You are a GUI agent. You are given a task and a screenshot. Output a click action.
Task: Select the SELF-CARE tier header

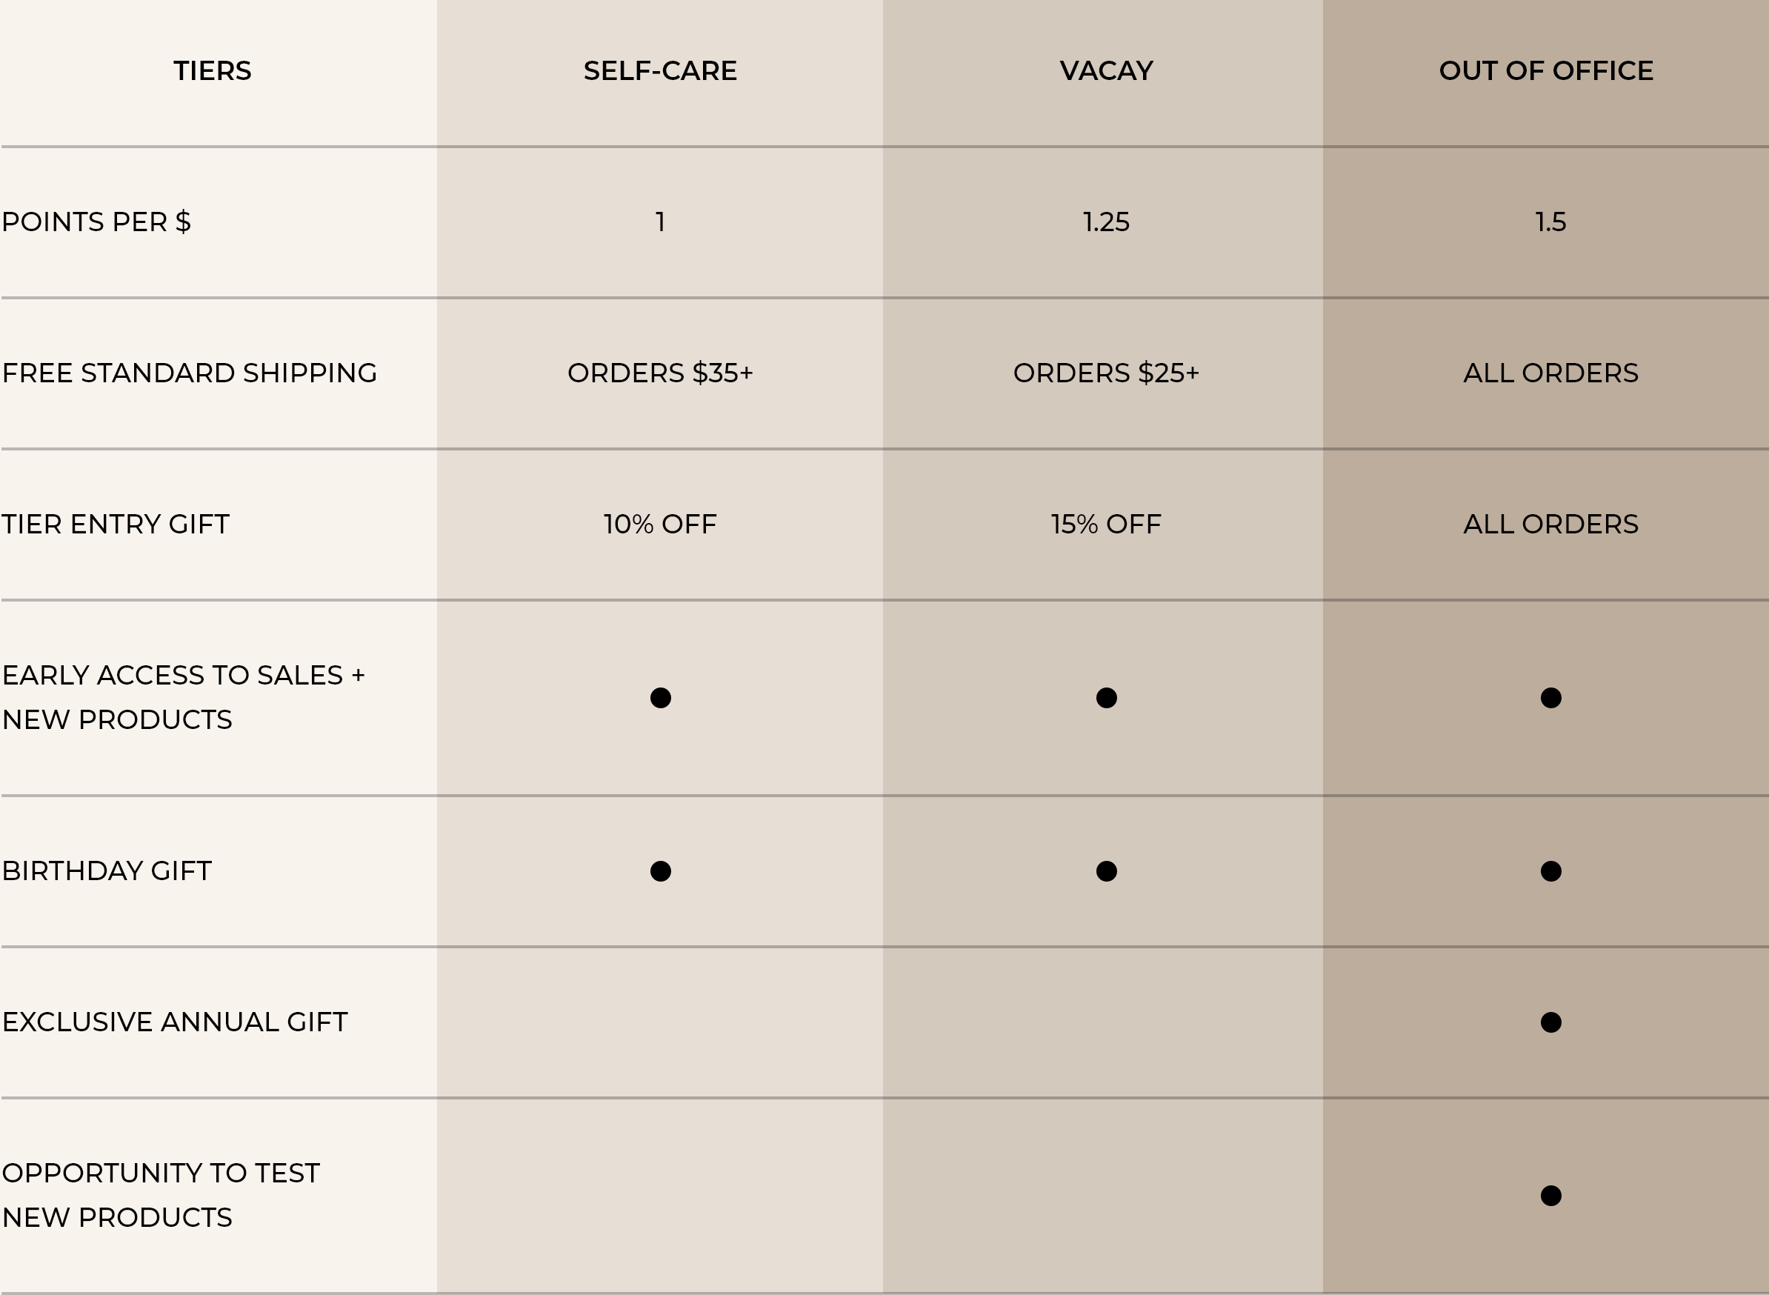(660, 70)
